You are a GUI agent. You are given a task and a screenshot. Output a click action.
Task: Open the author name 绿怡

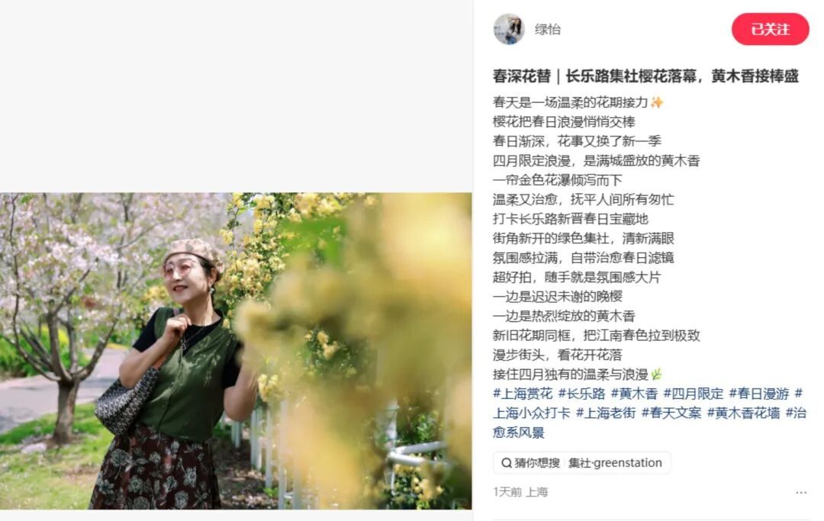click(x=548, y=30)
